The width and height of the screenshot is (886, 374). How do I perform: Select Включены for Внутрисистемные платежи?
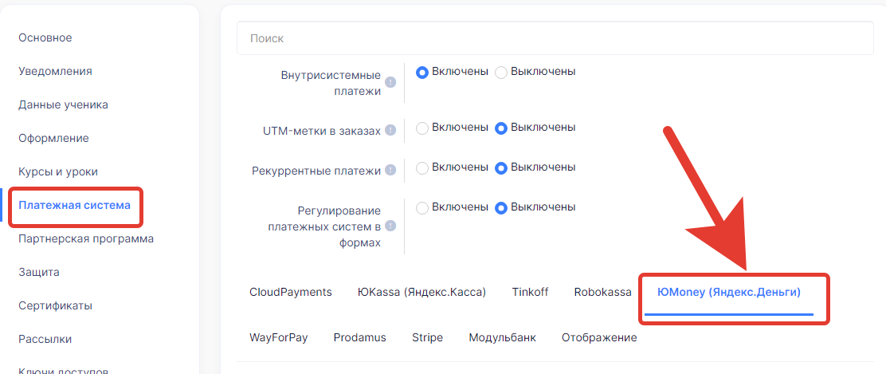(422, 73)
